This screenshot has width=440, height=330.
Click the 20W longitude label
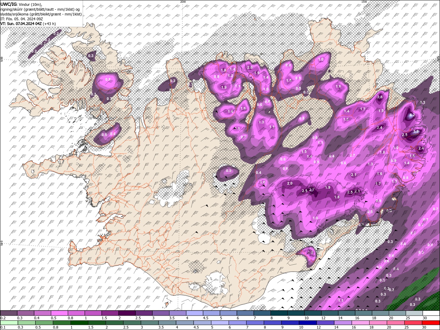pyautogui.click(x=183, y=2)
